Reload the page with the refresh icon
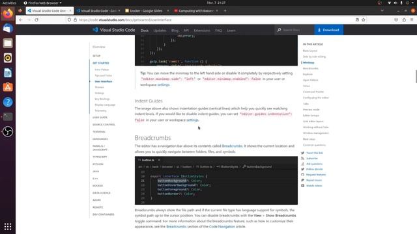Screen dimensions: 417x234 point(36,20)
